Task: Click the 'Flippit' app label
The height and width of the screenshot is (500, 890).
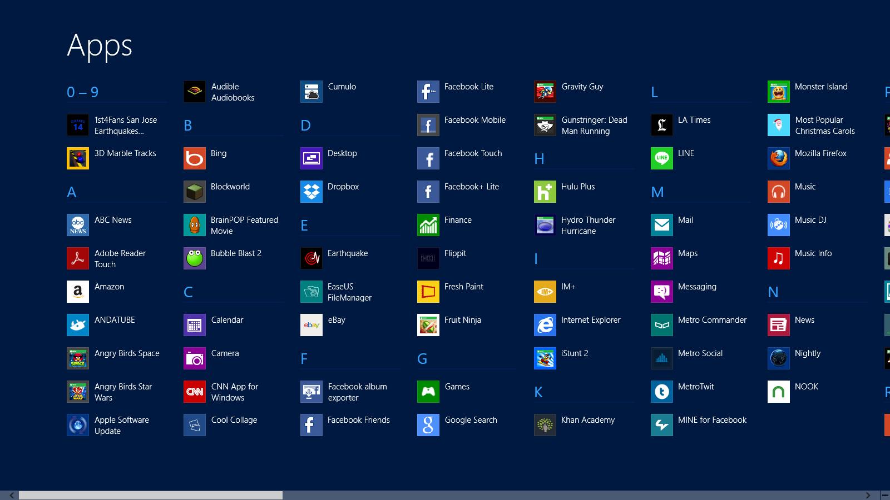Action: point(455,254)
